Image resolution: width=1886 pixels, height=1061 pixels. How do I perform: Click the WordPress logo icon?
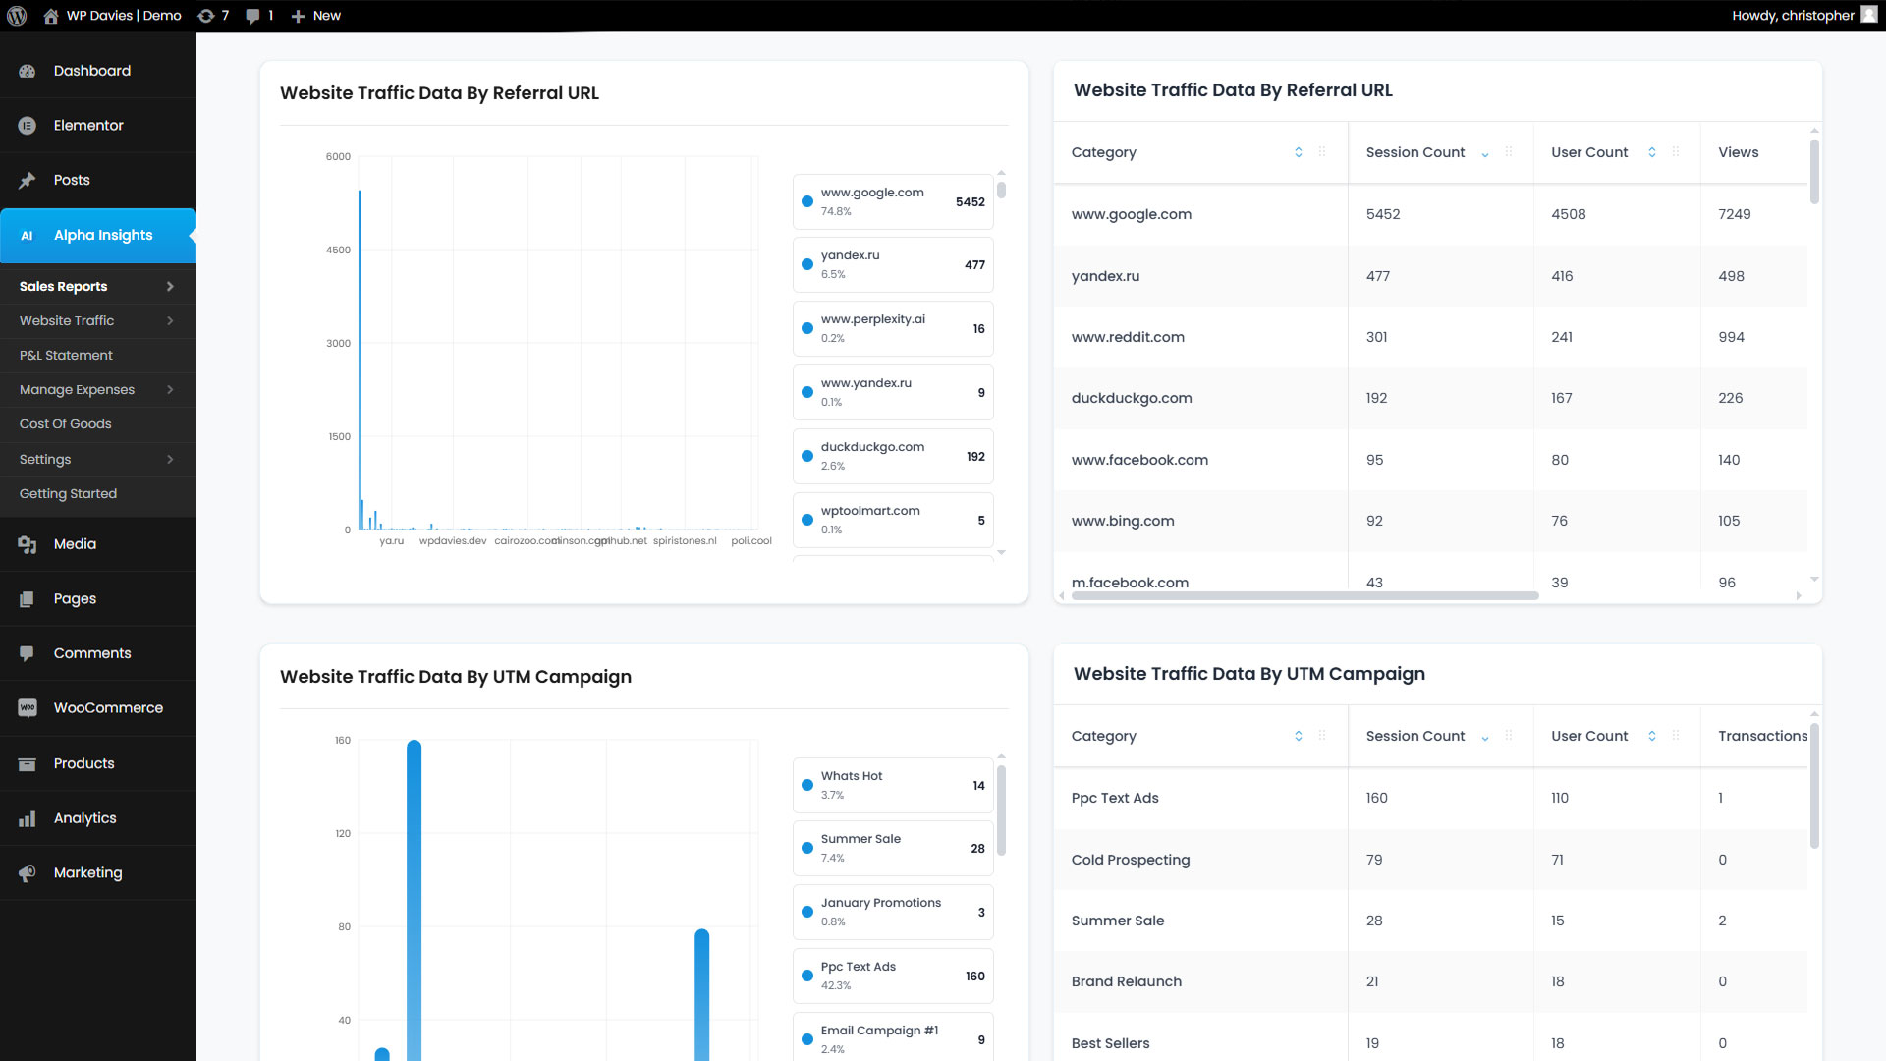pos(17,16)
